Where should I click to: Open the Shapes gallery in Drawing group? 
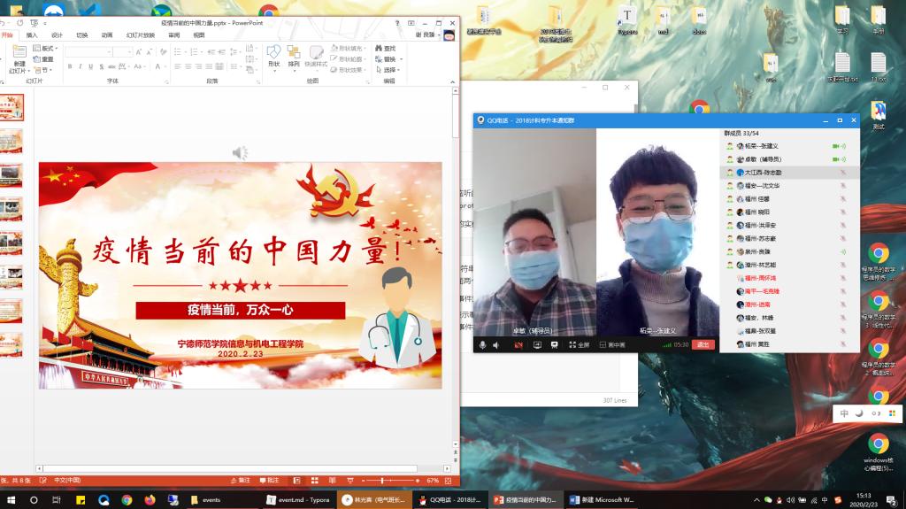[273, 55]
